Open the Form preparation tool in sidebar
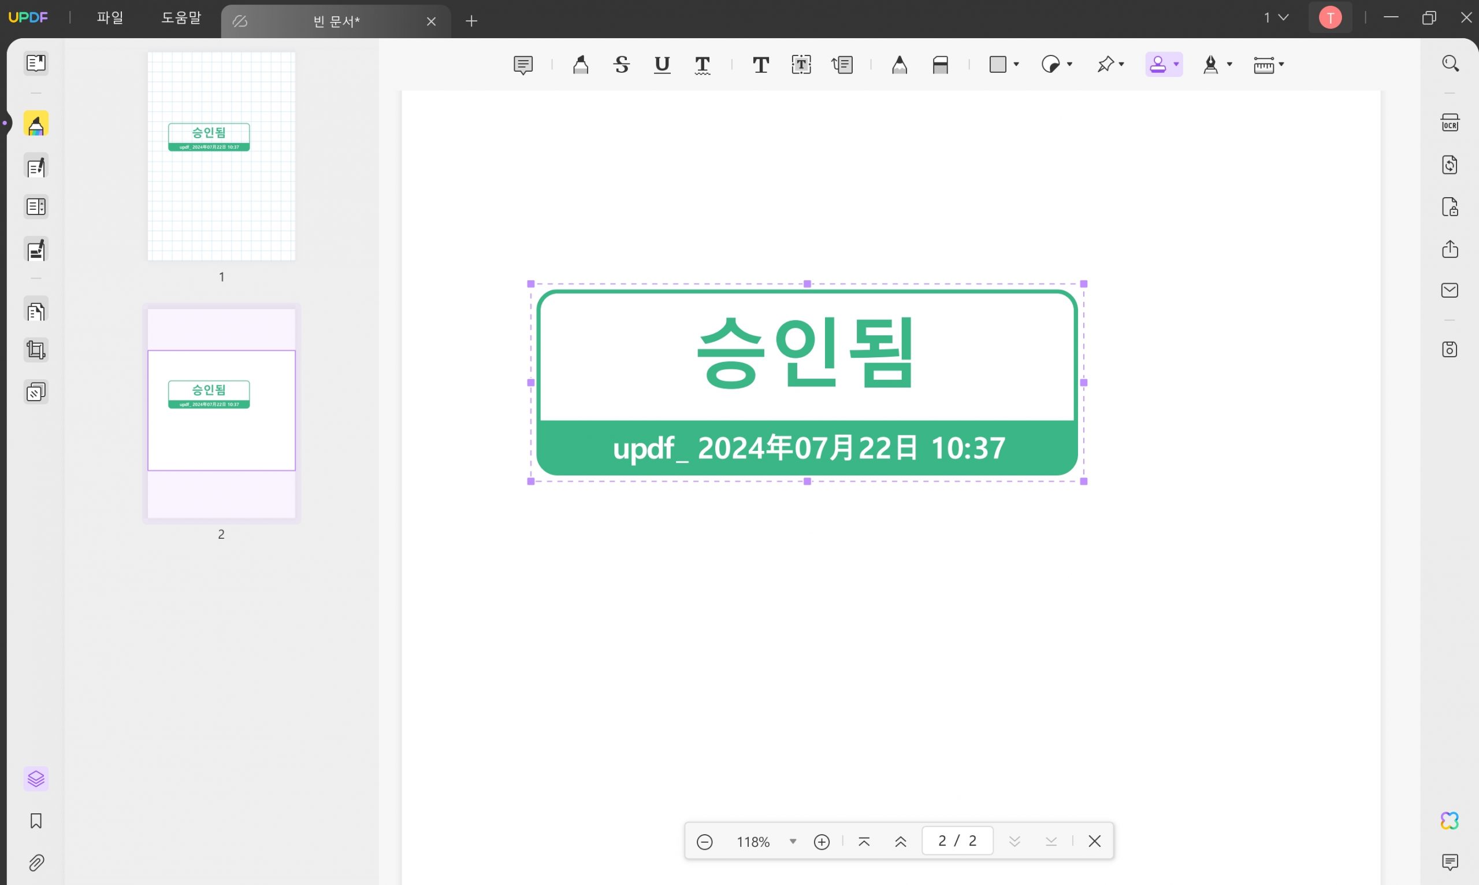The height and width of the screenshot is (885, 1479). [36, 207]
